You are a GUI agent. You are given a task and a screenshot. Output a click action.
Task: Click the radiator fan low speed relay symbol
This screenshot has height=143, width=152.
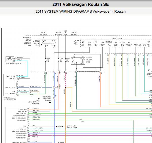click(x=78, y=61)
